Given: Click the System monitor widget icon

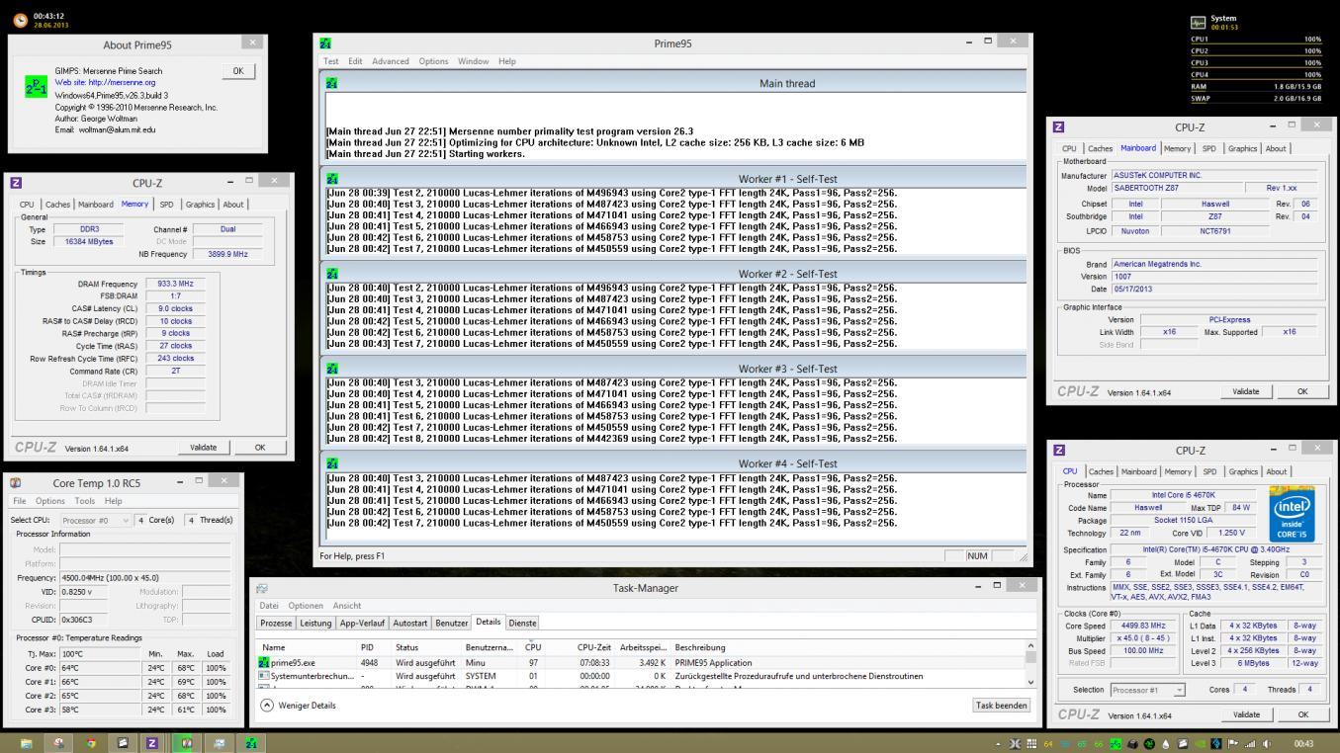Looking at the screenshot, I should (1199, 23).
